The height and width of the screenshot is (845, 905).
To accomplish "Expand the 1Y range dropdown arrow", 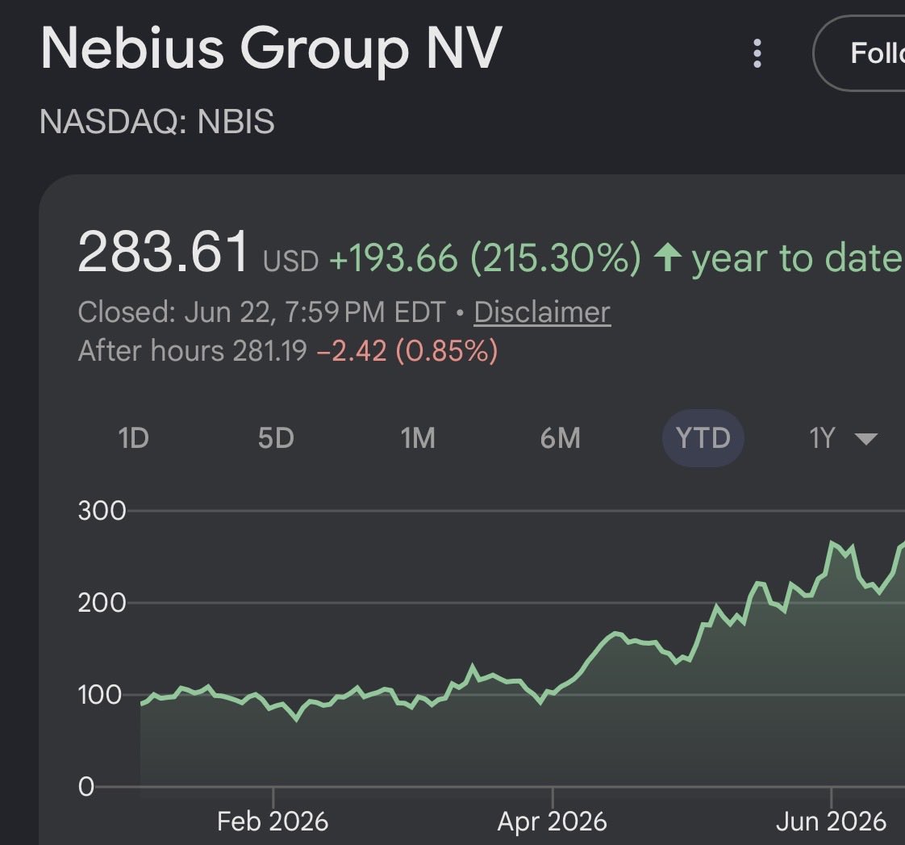I will (865, 439).
